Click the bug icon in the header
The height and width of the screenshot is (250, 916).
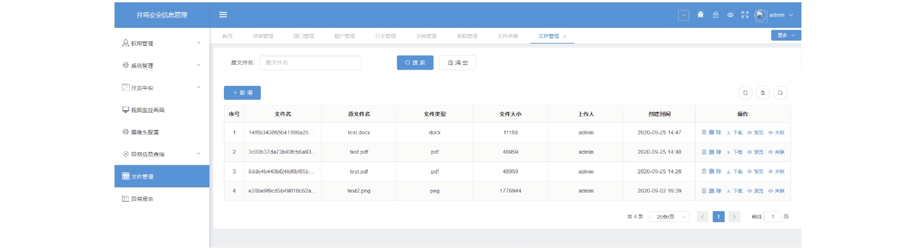tap(700, 15)
